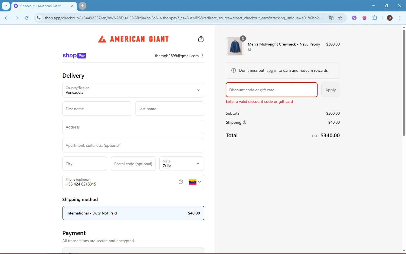
Task: Click the Payment section heading
Action: point(74,233)
